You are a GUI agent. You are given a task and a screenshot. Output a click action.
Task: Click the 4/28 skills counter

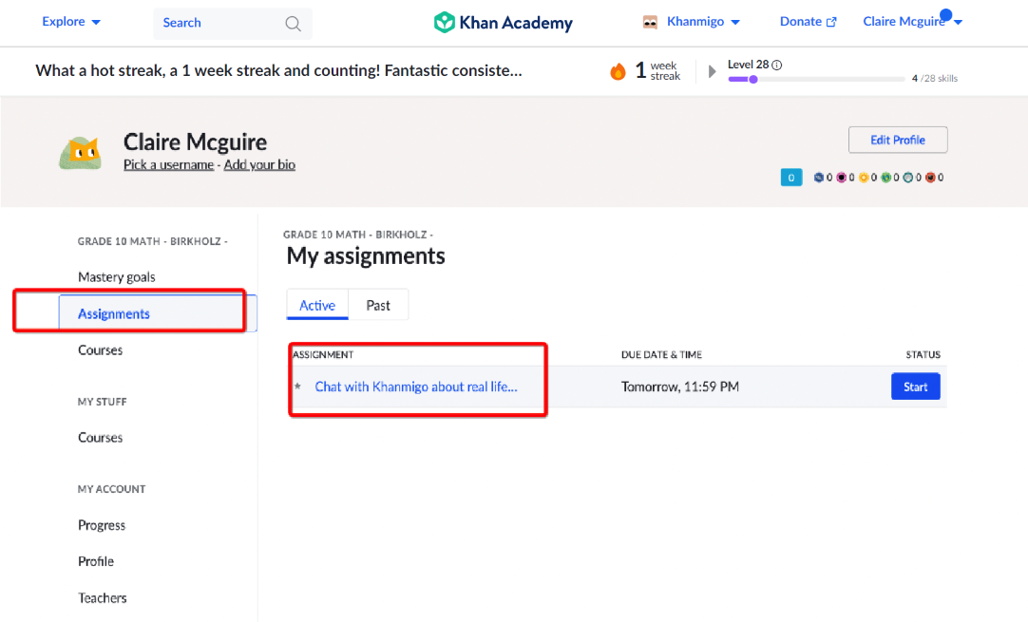pos(934,78)
